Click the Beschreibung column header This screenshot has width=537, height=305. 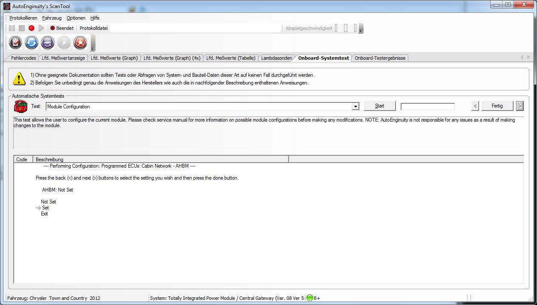tap(160, 160)
